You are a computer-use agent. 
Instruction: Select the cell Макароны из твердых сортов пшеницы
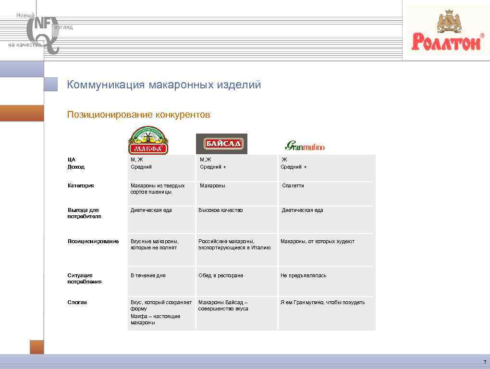158,189
